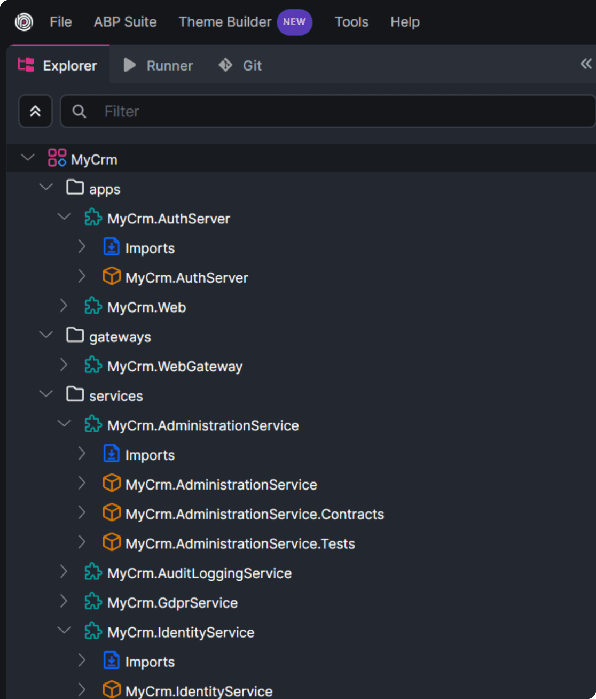The height and width of the screenshot is (699, 596).
Task: Click the apps folder icon
Action: (x=75, y=187)
